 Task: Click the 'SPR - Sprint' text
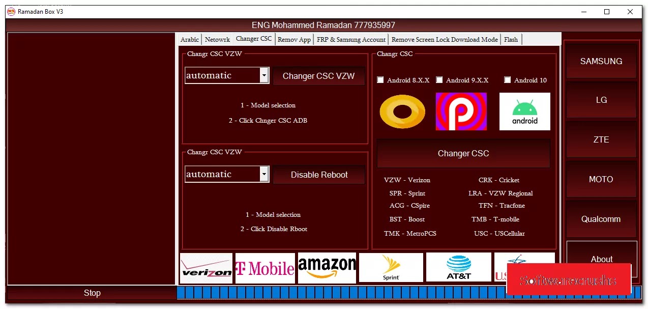click(x=407, y=193)
